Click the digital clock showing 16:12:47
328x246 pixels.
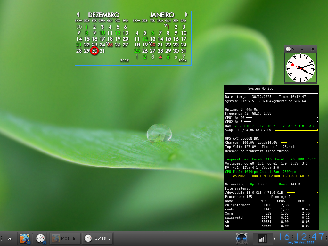tap(301, 237)
